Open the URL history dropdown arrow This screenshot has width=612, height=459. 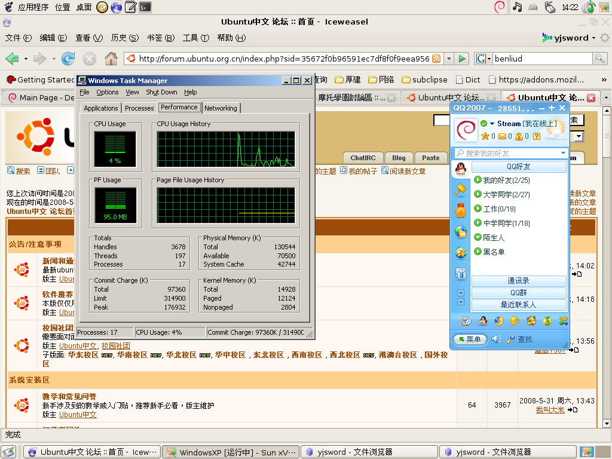point(449,59)
